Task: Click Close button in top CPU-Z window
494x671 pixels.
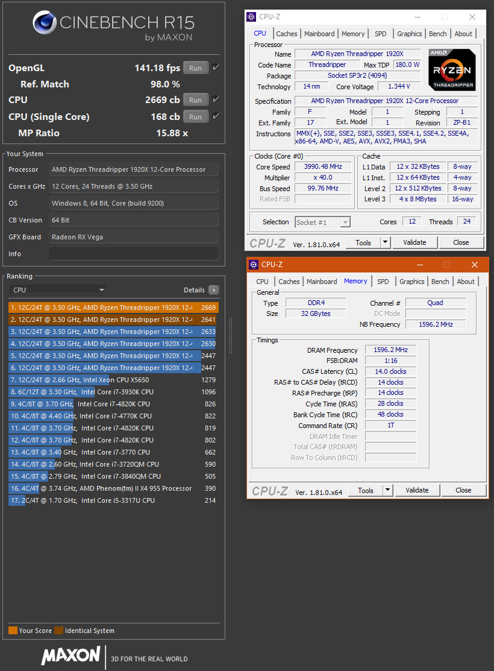Action: (x=461, y=242)
